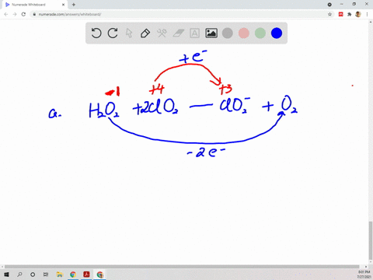Insert an image onto the whiteboard
373x280 pixels.
(x=211, y=33)
